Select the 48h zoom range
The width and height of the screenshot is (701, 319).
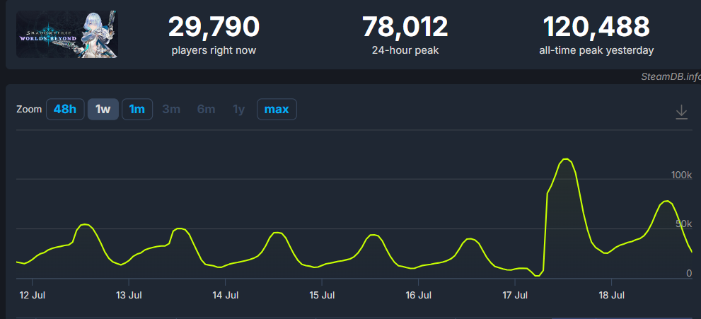tap(65, 110)
